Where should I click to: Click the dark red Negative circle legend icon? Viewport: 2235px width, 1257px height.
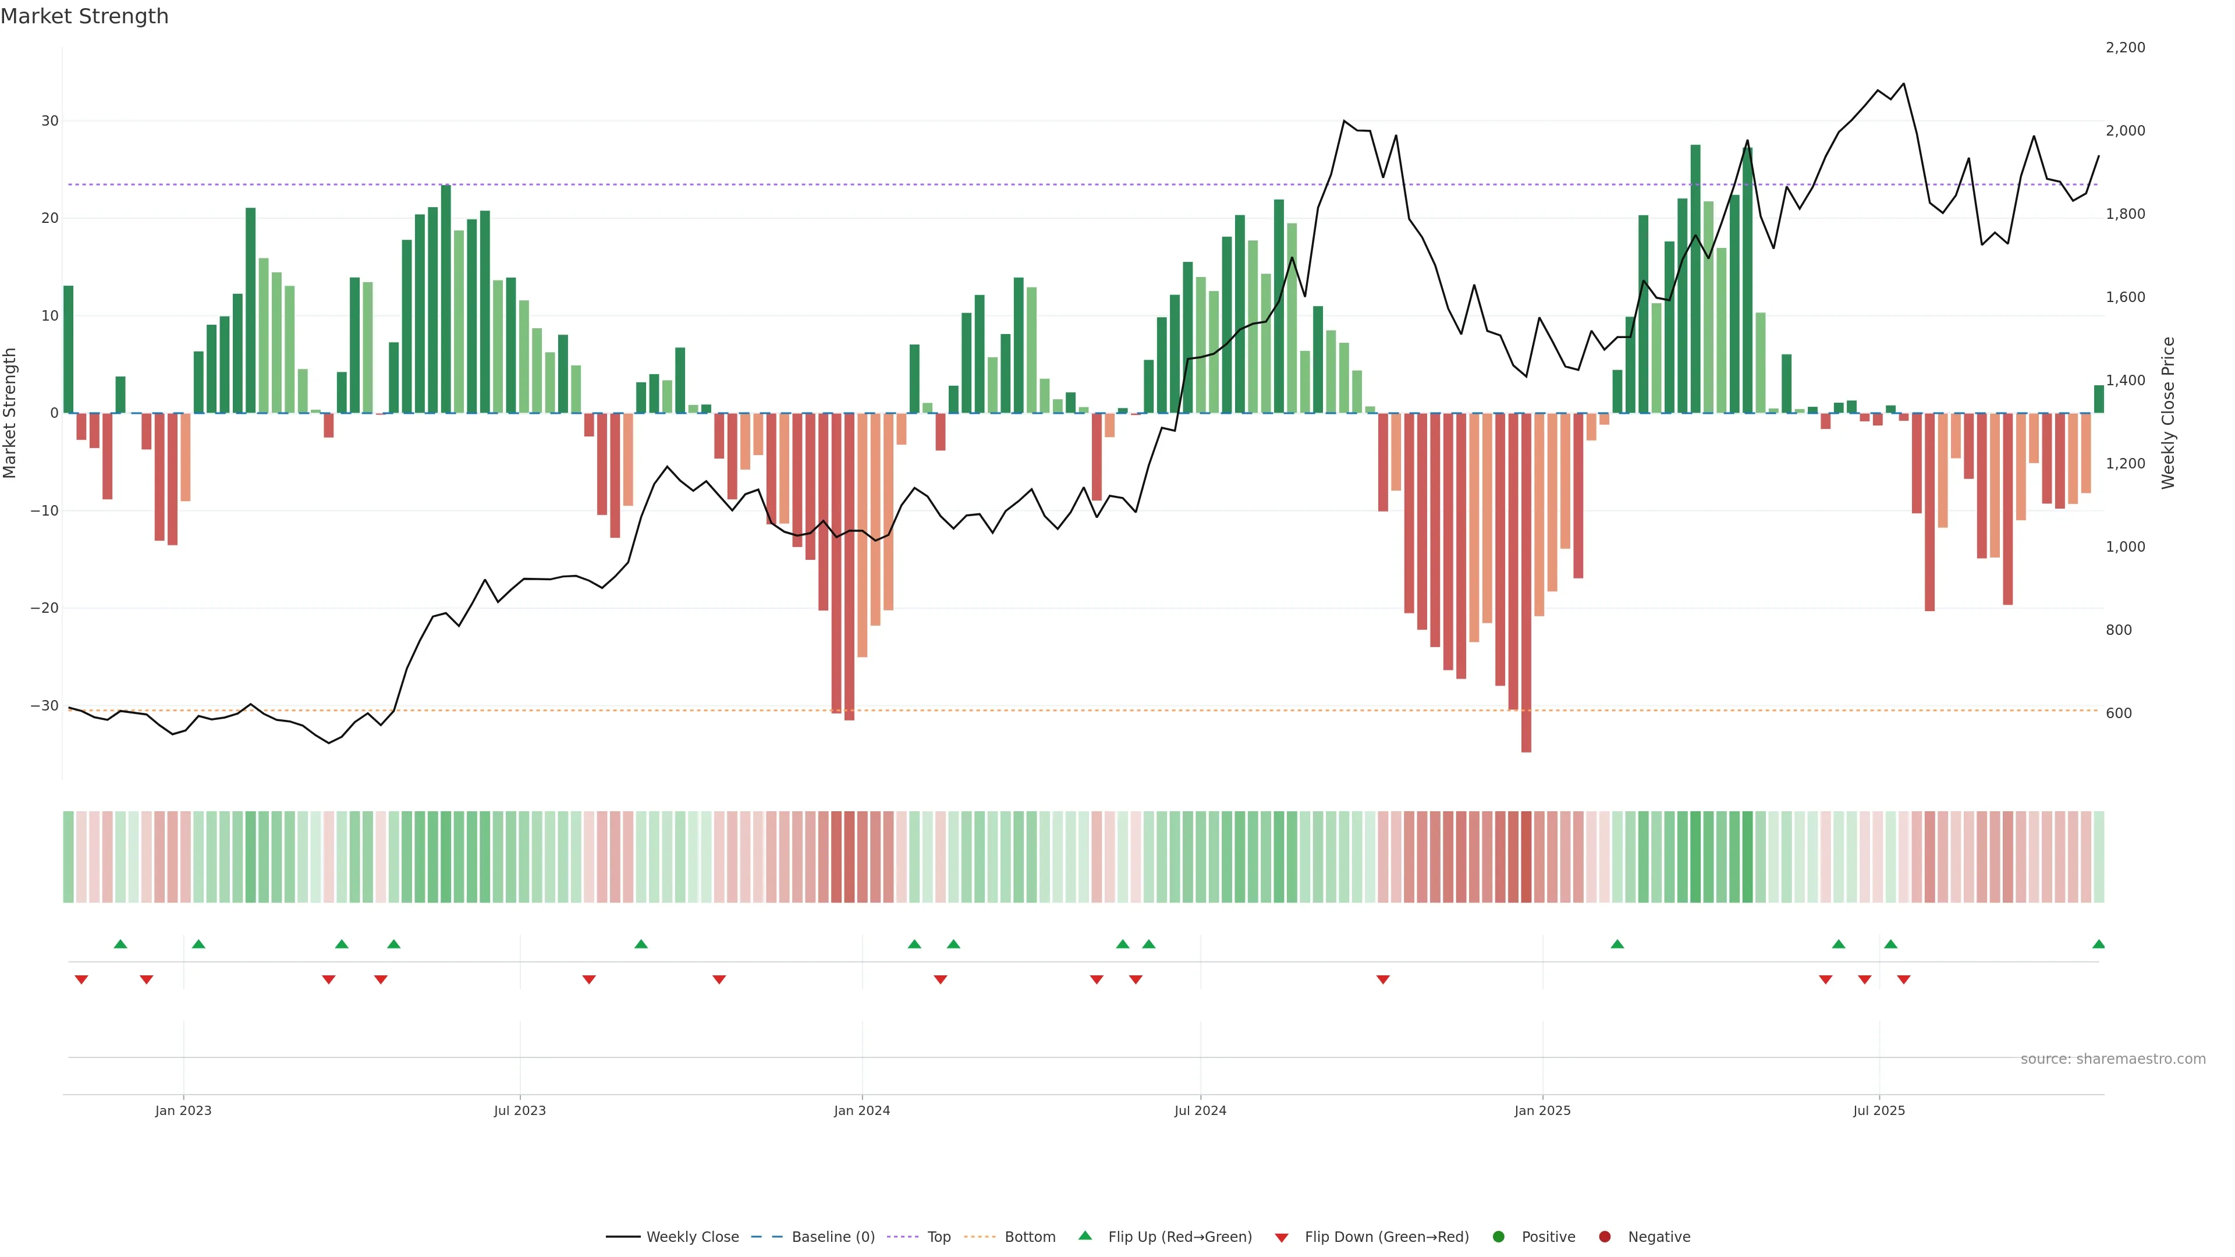(1604, 1237)
